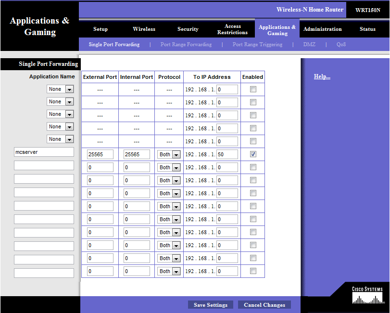The image size is (390, 313).
Task: Open the Access Restrictions tab
Action: [233, 29]
